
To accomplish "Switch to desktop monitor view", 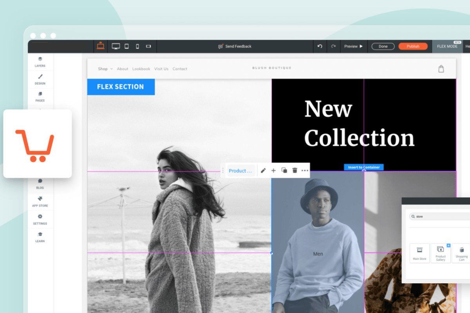I will 116,46.
